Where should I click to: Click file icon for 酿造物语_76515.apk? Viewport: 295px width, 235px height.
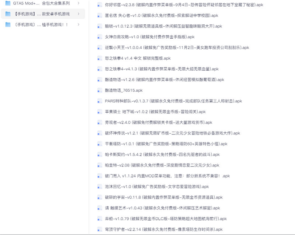point(100,91)
